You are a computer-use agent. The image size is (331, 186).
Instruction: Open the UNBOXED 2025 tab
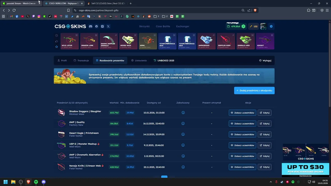tap(164, 60)
